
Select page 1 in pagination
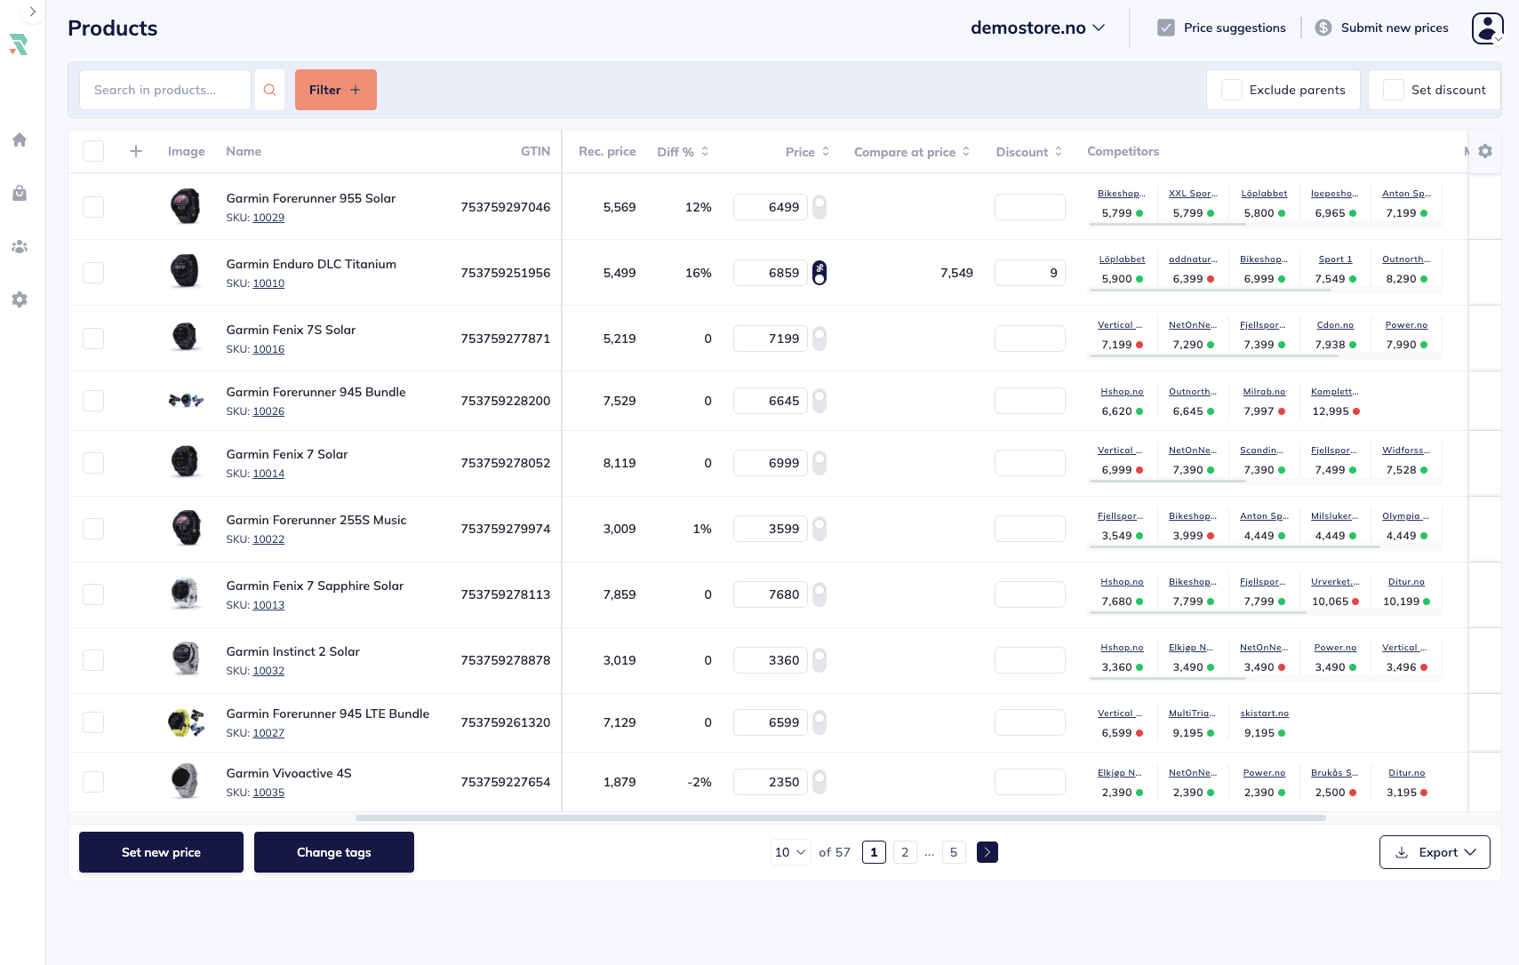point(874,852)
